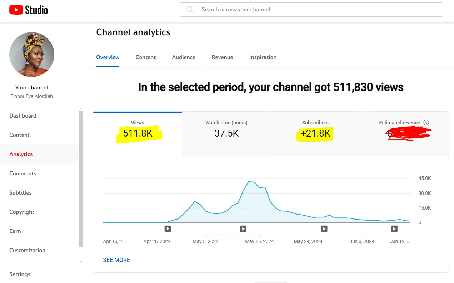Screen dimensions: 454x283
Task: Click the SEE MORE link
Action: 116,260
